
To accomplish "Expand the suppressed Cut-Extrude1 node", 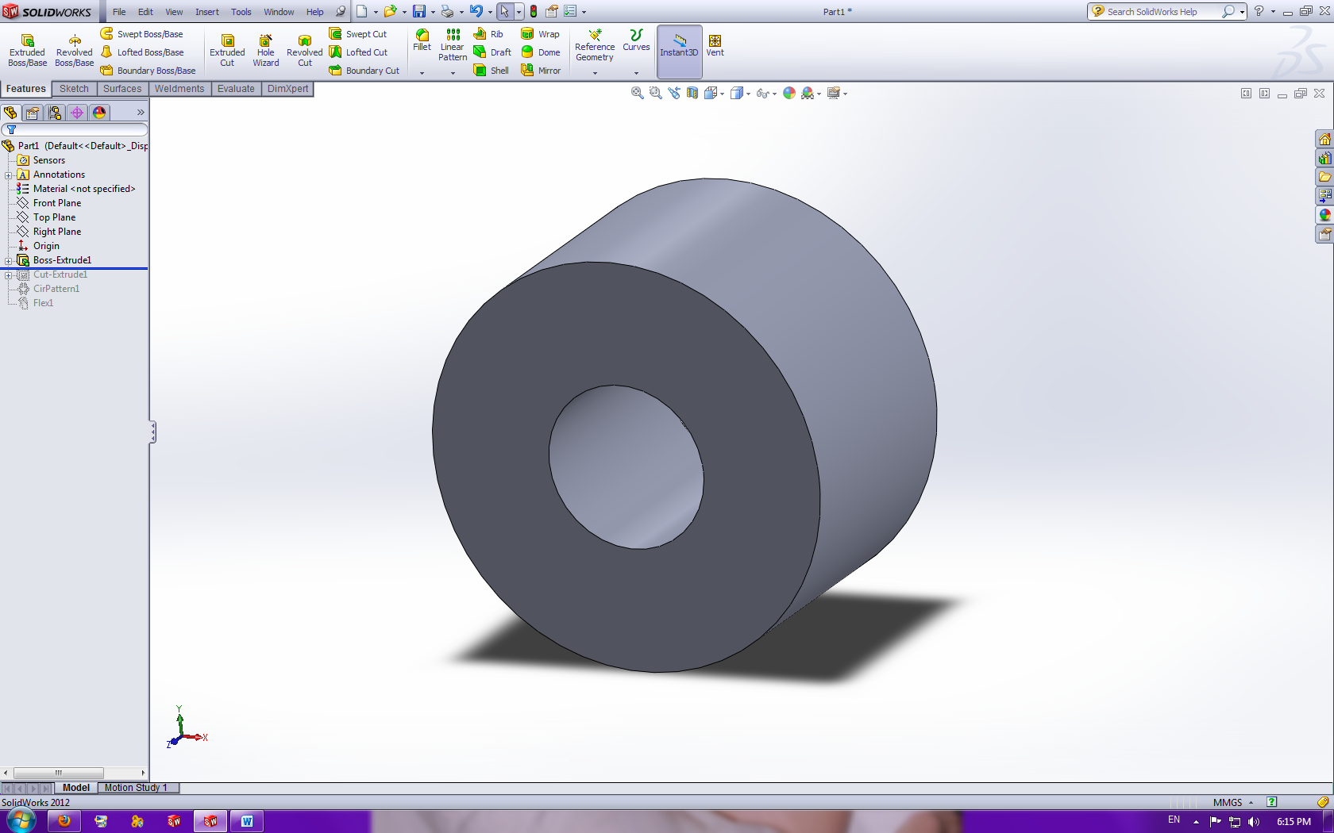I will click(x=9, y=275).
